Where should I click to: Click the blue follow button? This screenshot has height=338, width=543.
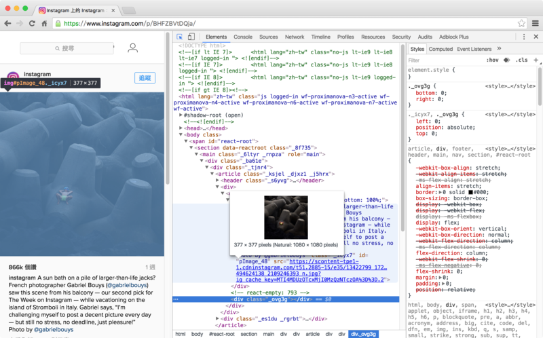(145, 78)
